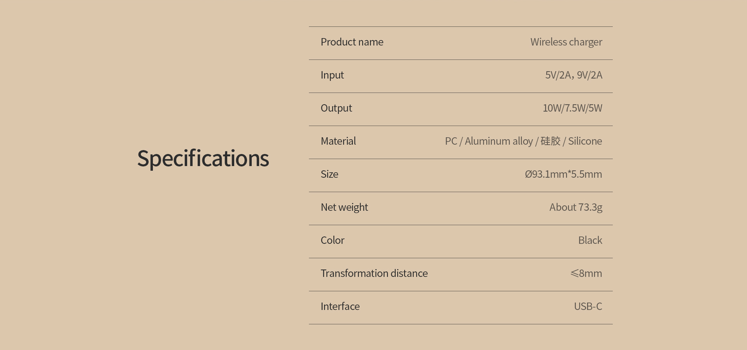Click the 5V/2A, 9V/2A input value
The height and width of the screenshot is (350, 747).
[x=573, y=75]
